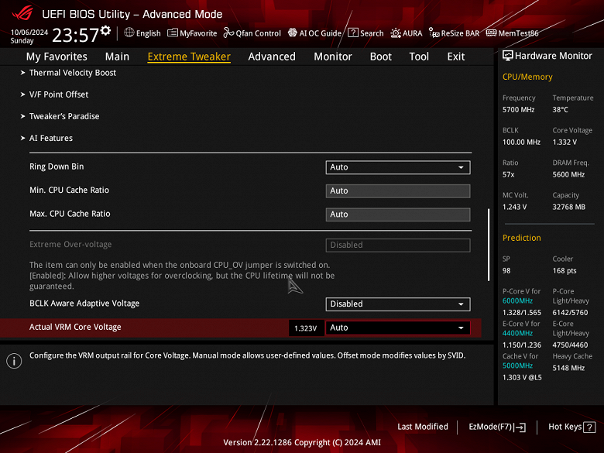Screen dimensions: 604x453
Task: Click the info icon beside help text
Action: 14,361
